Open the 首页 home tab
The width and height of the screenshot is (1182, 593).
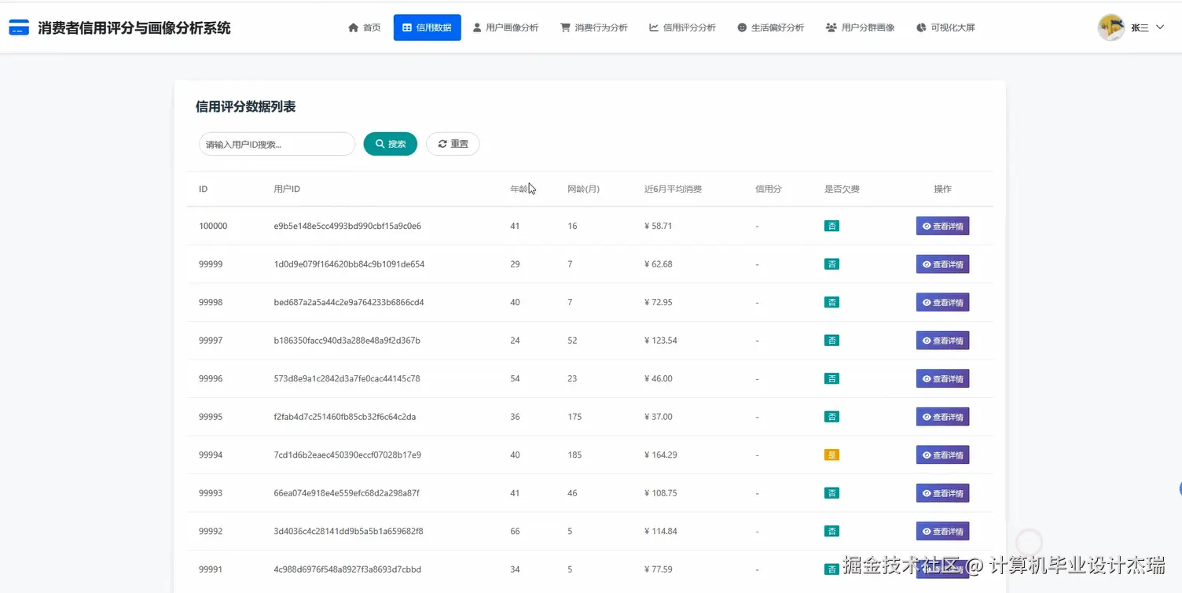364,28
